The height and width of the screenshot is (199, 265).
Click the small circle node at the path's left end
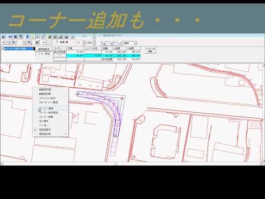pos(78,94)
